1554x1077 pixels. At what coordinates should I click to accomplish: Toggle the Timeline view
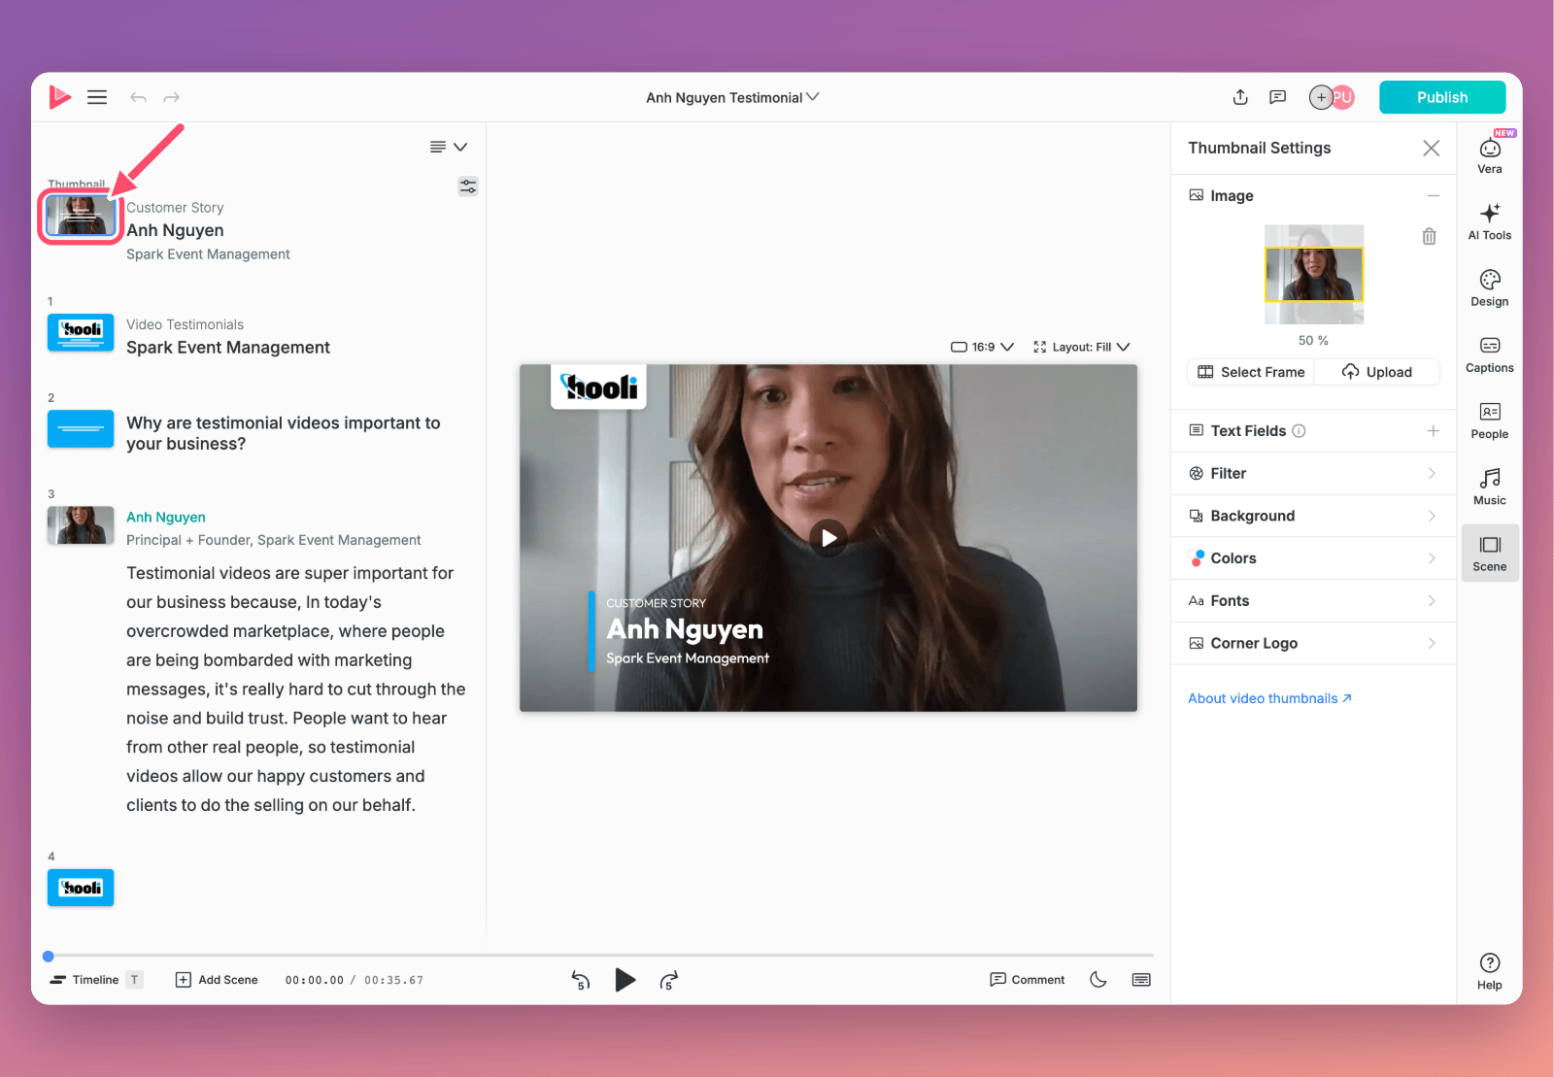point(96,980)
